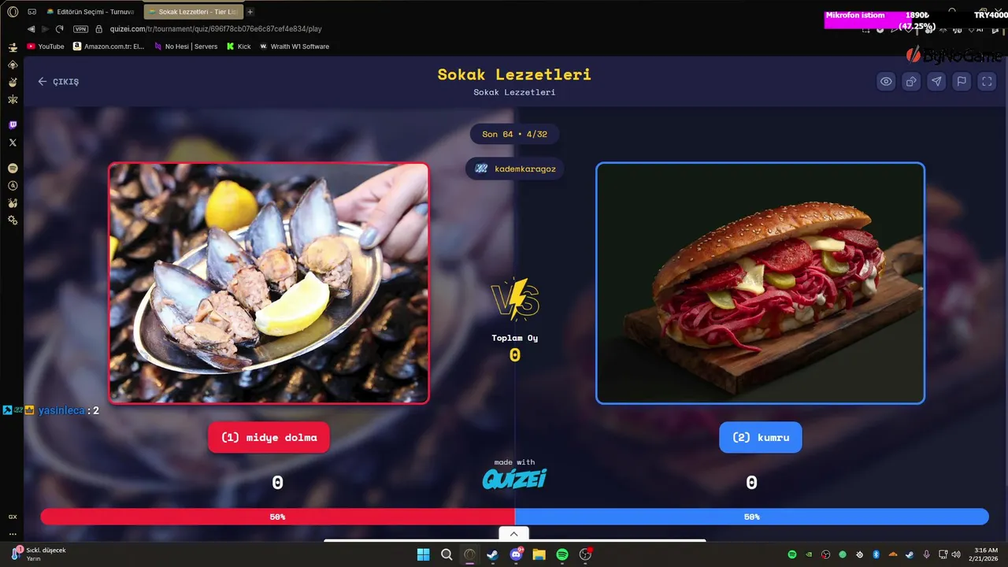Click the blue 50% vote bar
The image size is (1008, 567).
coord(751,517)
